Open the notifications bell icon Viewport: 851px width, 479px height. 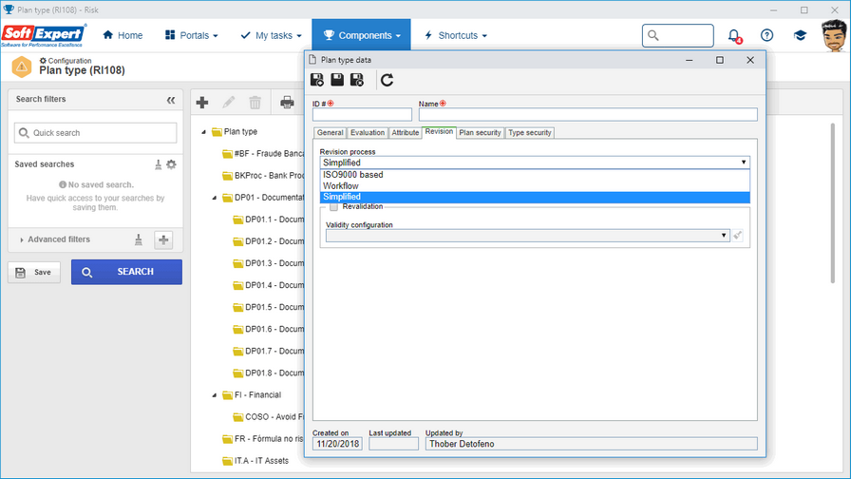point(734,36)
